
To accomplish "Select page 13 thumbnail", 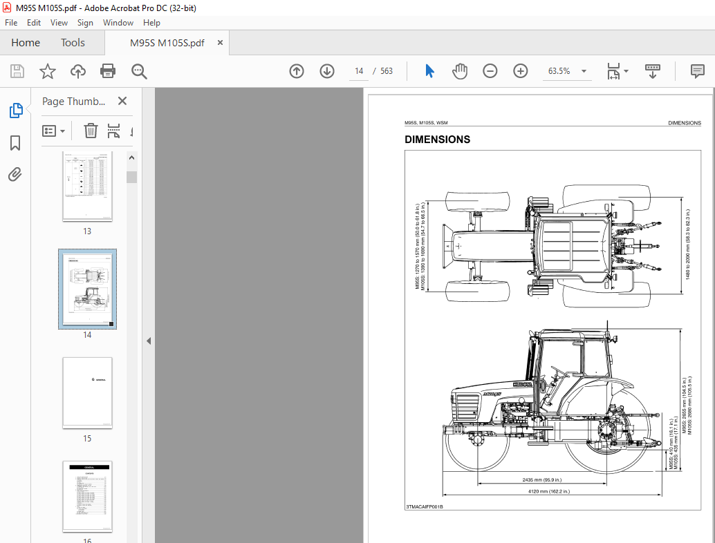I will [87, 187].
